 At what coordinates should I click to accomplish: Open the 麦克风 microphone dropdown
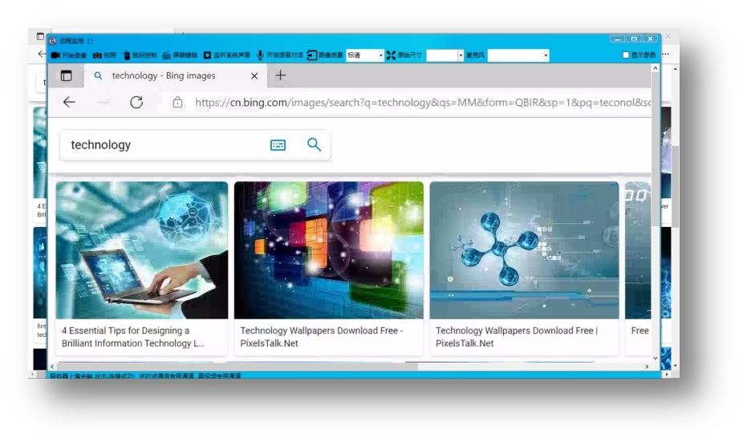pos(546,55)
